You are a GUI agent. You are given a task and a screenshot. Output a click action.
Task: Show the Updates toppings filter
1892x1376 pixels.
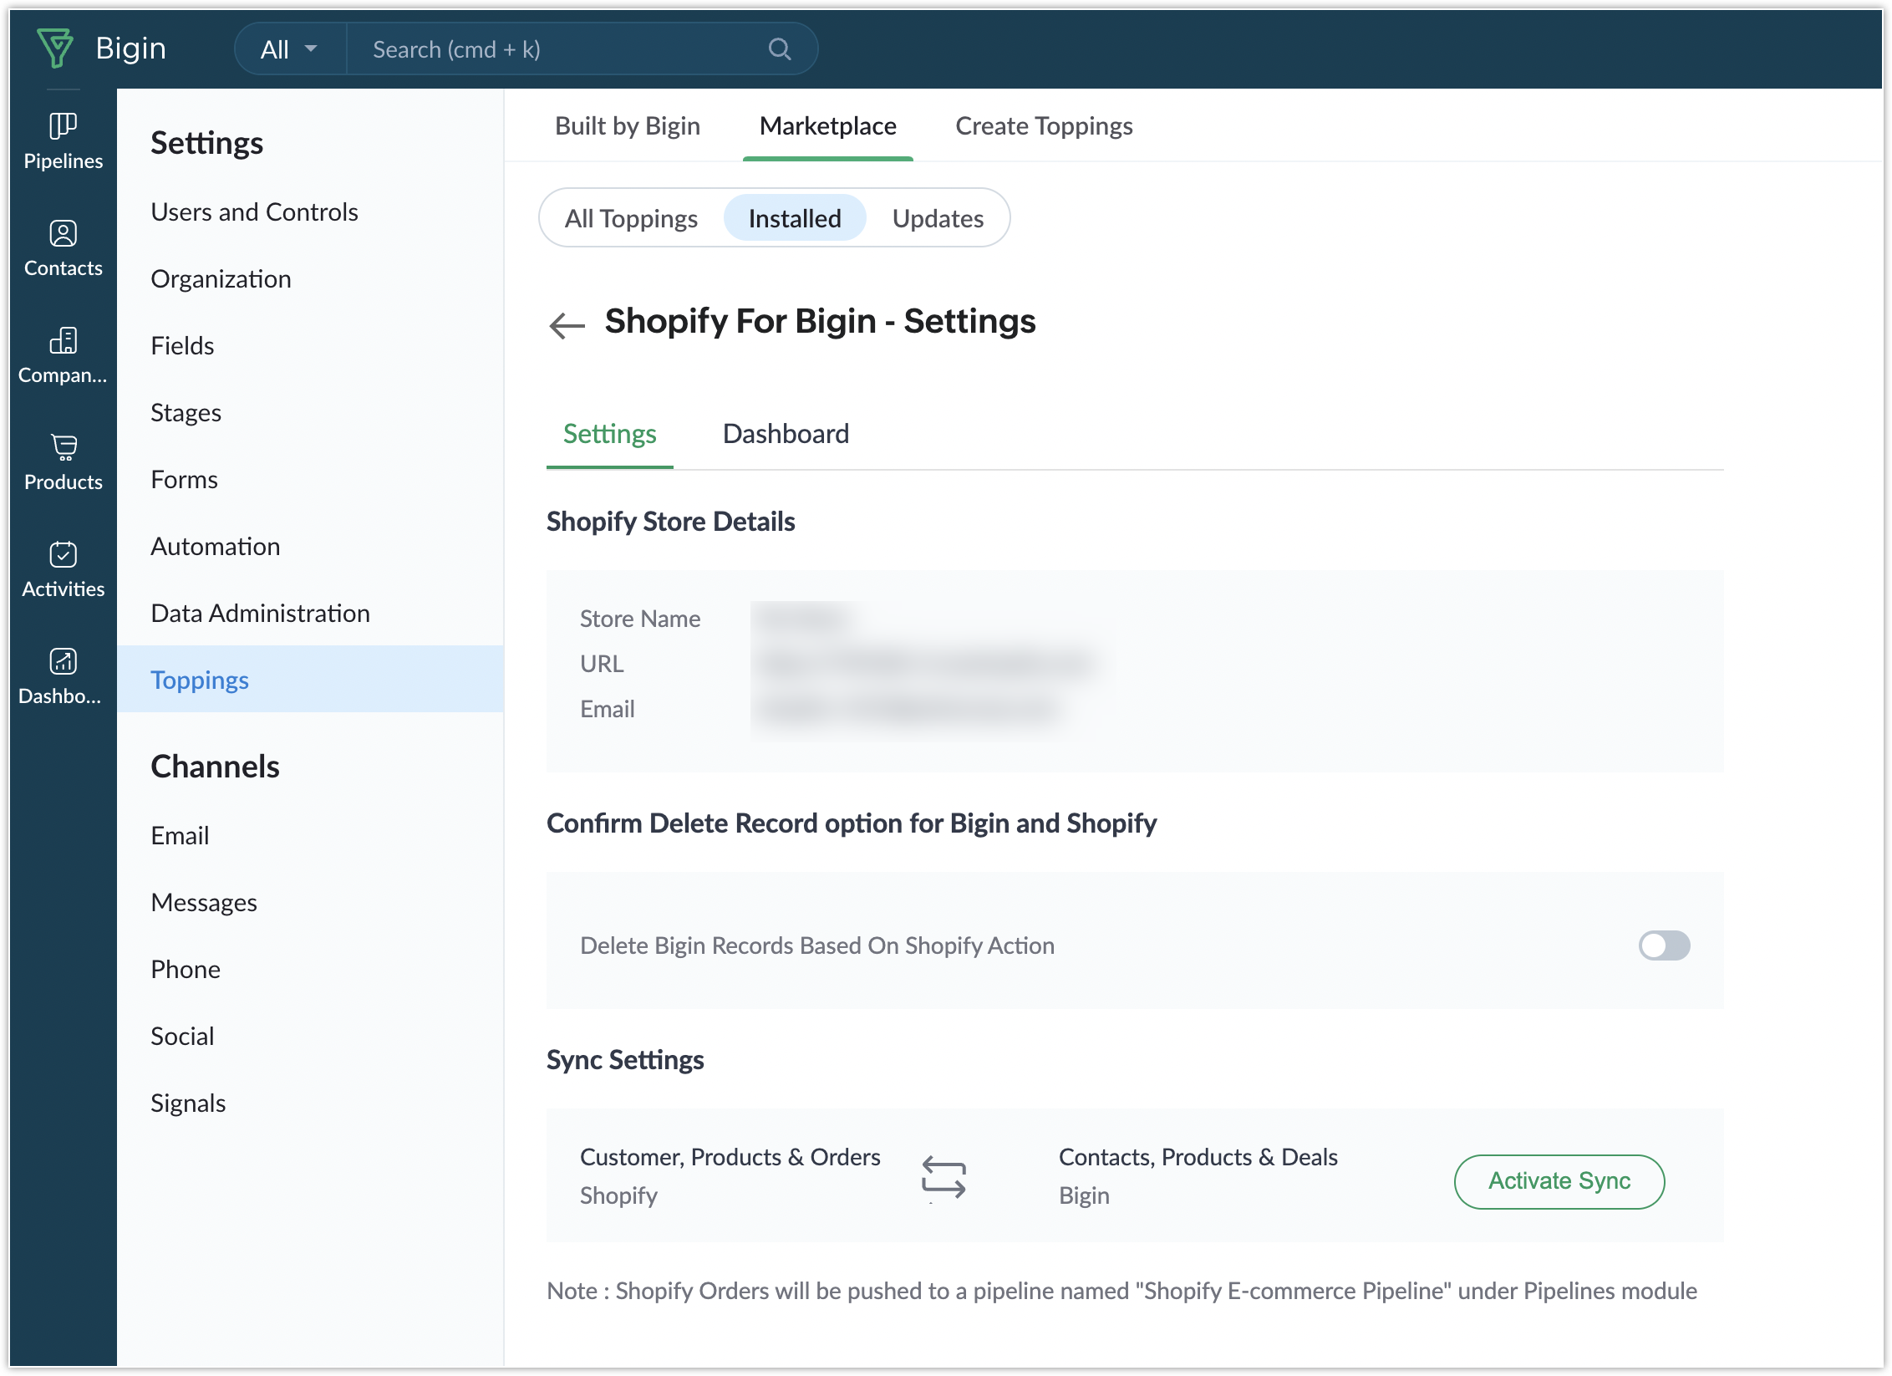click(937, 218)
